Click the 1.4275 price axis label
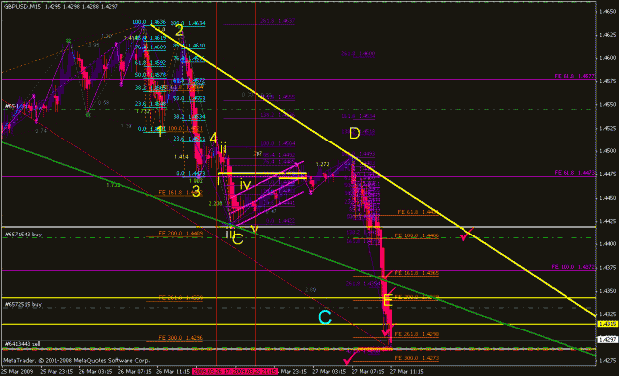 [x=607, y=360]
